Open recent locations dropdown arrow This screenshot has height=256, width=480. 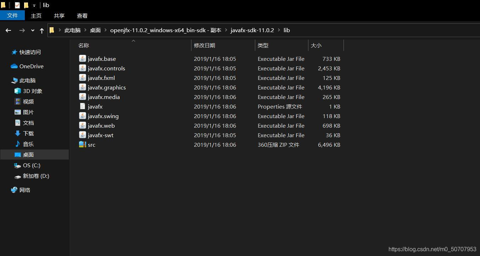point(33,30)
